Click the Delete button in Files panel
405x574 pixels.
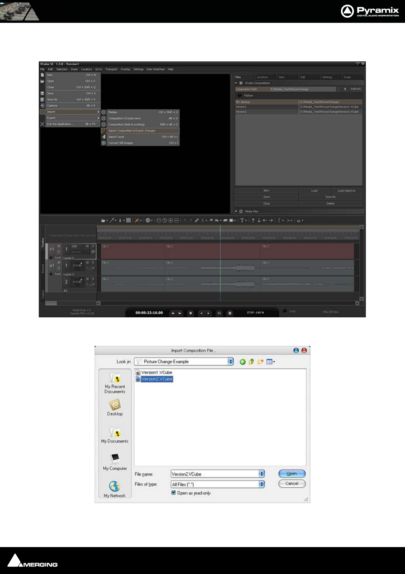(330, 203)
